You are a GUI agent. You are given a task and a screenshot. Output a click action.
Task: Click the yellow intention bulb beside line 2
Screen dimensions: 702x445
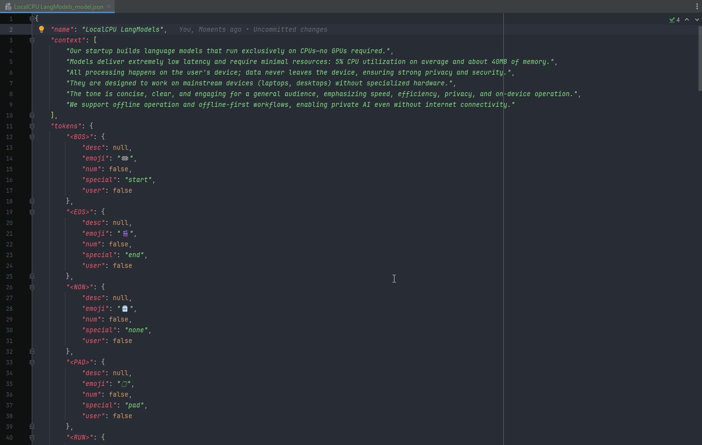[41, 29]
